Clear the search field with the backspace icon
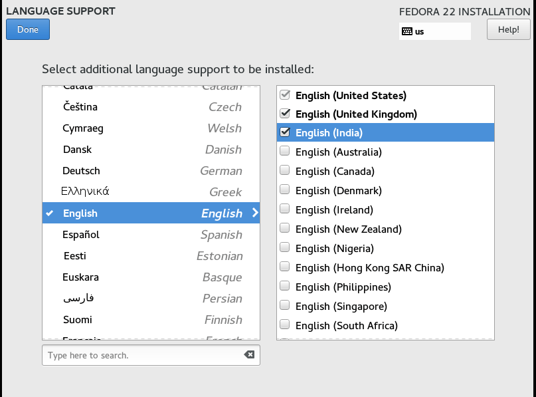This screenshot has width=536, height=397. point(249,354)
